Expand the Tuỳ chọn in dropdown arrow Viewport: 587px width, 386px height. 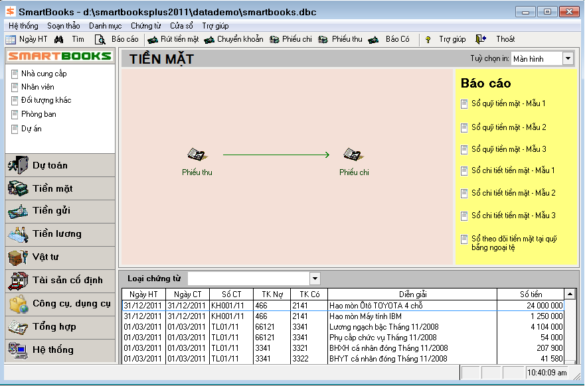[x=568, y=59]
